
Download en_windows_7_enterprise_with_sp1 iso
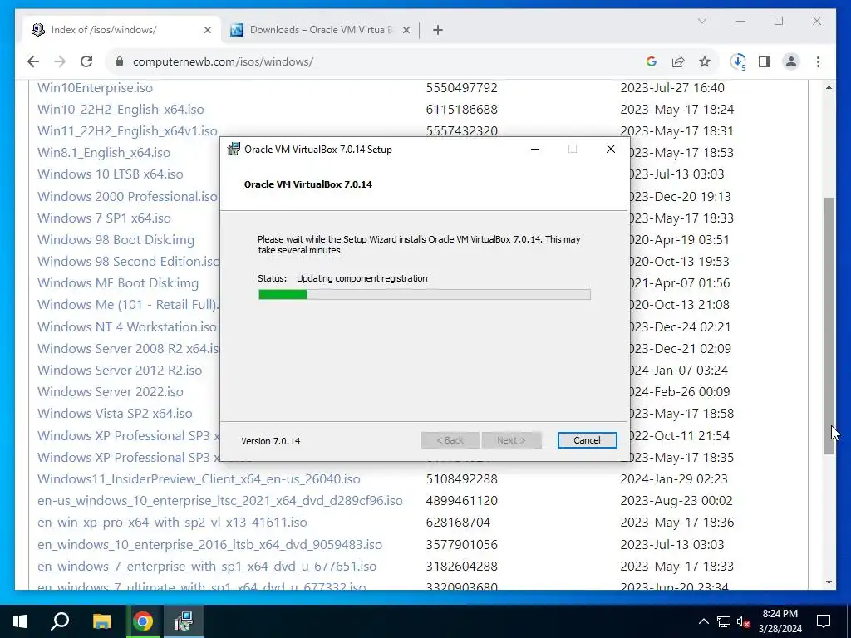pyautogui.click(x=207, y=566)
